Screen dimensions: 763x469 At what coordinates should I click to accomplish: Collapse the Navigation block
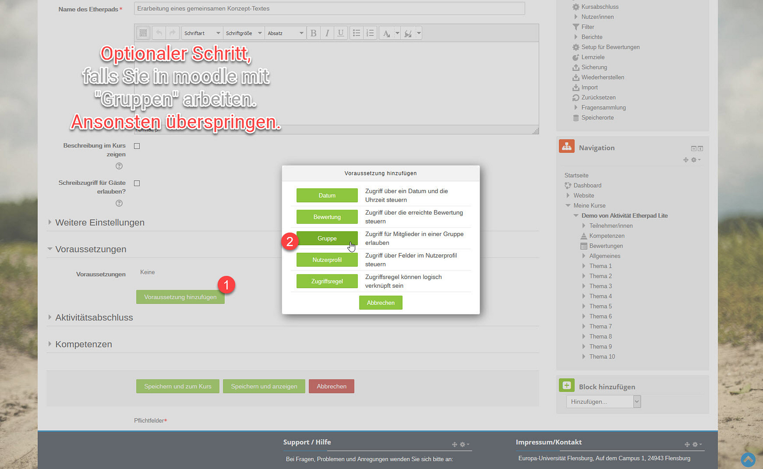693,149
